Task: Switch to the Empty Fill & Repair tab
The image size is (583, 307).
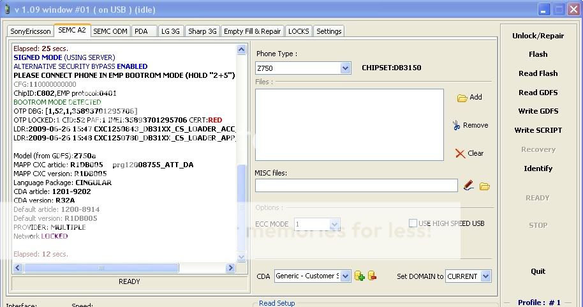Action: point(252,31)
